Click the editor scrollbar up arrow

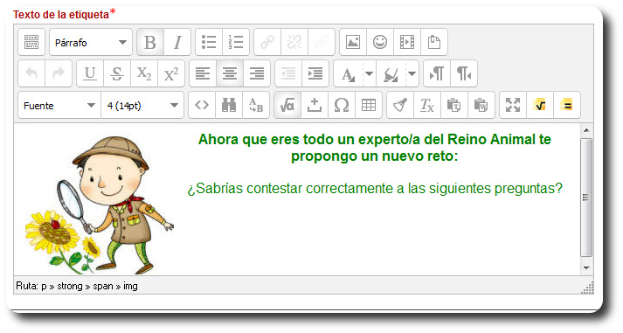click(x=586, y=131)
